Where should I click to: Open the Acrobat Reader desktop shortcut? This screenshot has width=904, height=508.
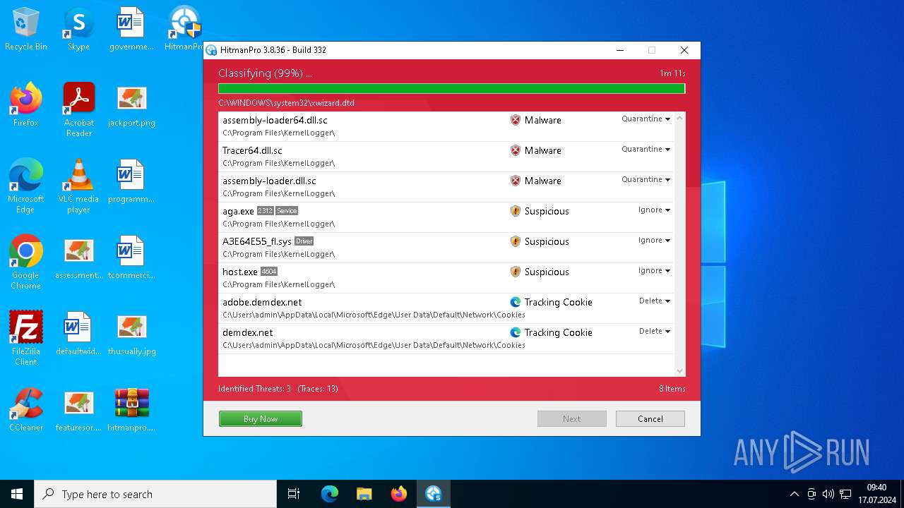click(78, 110)
